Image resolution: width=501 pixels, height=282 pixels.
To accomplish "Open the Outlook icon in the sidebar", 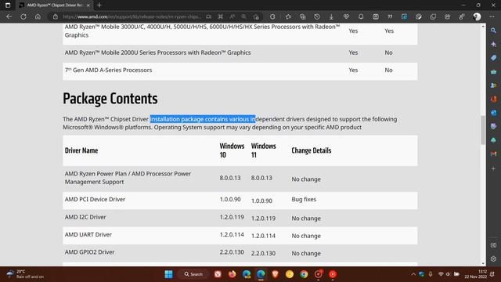I will 493,113.
